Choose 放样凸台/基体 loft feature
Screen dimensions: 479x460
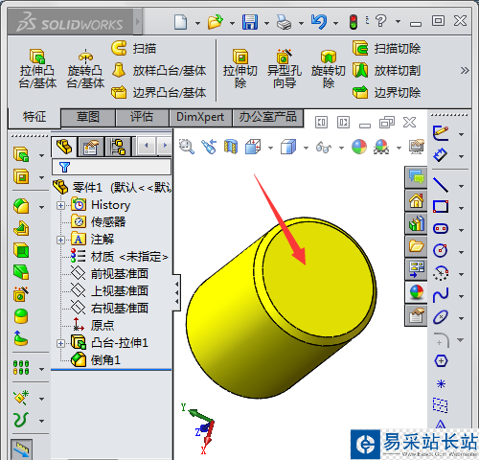[x=159, y=71]
